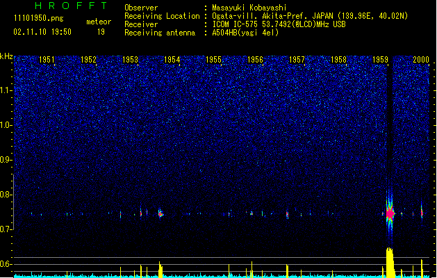437x278 pixels.
Task: Click the 1954 time axis label
Action: click(172, 60)
